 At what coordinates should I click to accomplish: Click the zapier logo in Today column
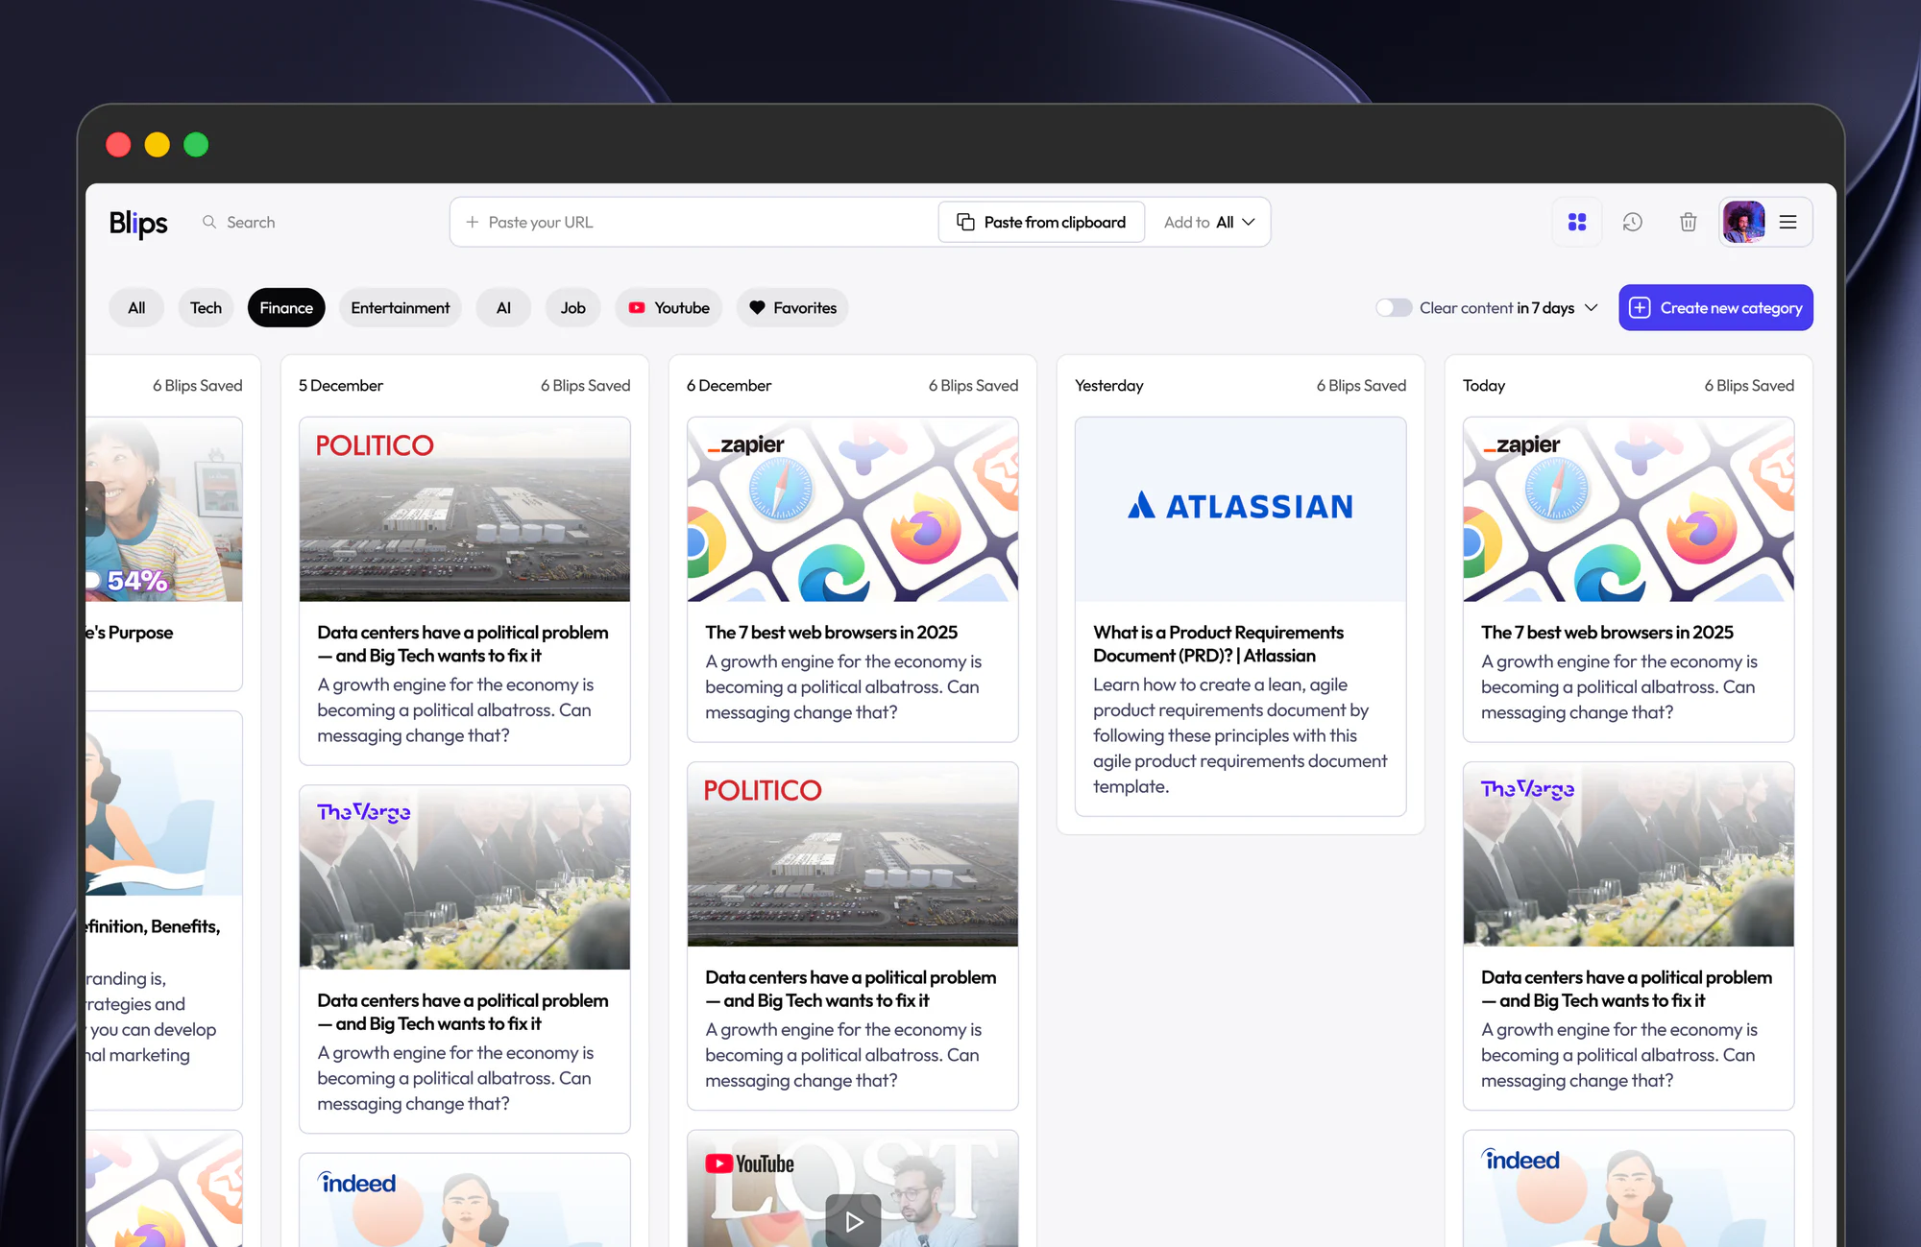[x=1522, y=444]
